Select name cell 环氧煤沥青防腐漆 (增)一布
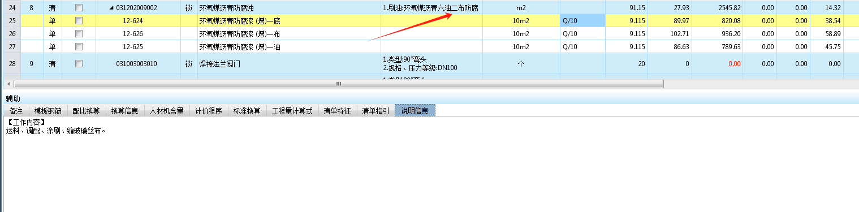This screenshot has width=859, height=212. (288, 33)
